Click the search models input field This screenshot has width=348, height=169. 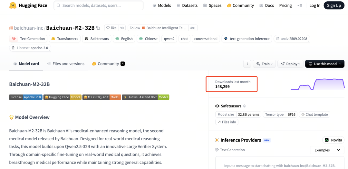[99, 5]
